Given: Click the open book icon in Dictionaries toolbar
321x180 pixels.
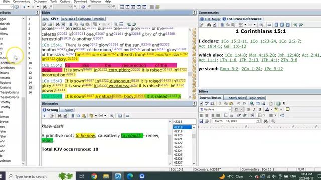Looking at the screenshot, I should tap(120, 116).
